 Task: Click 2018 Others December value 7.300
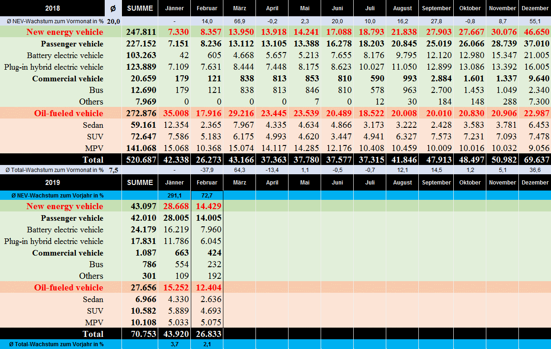pos(539,102)
